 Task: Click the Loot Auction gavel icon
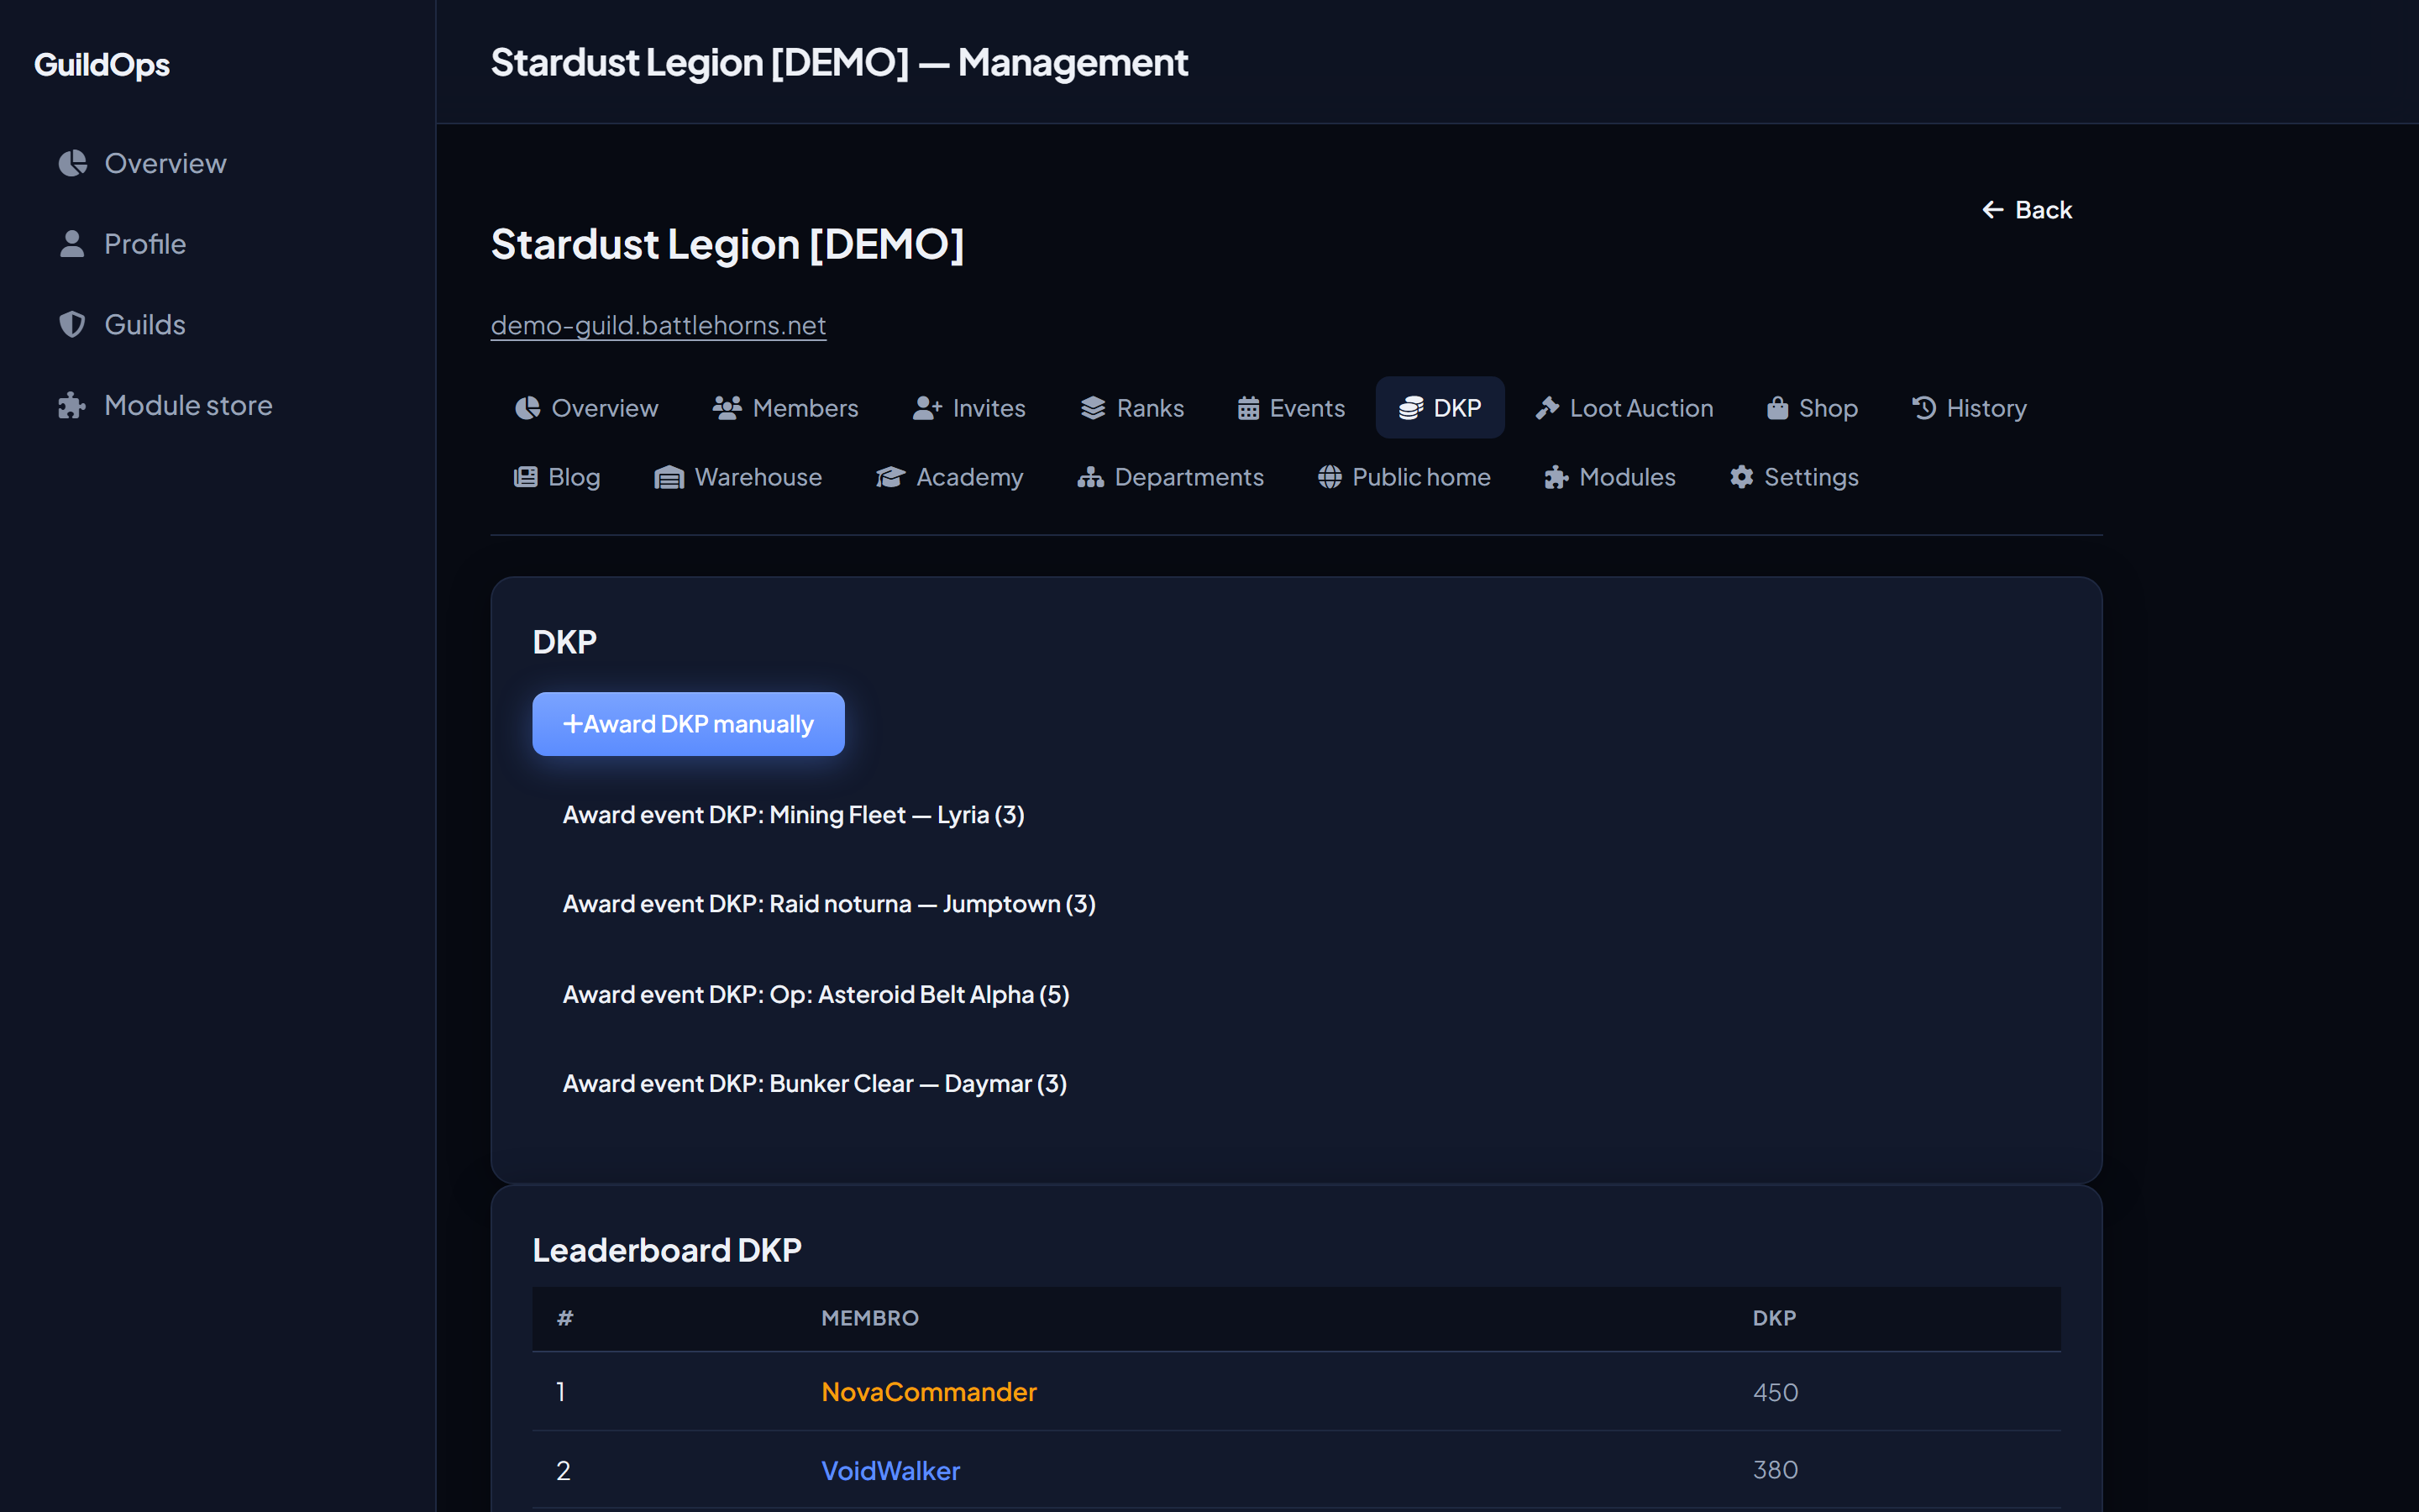point(1547,408)
